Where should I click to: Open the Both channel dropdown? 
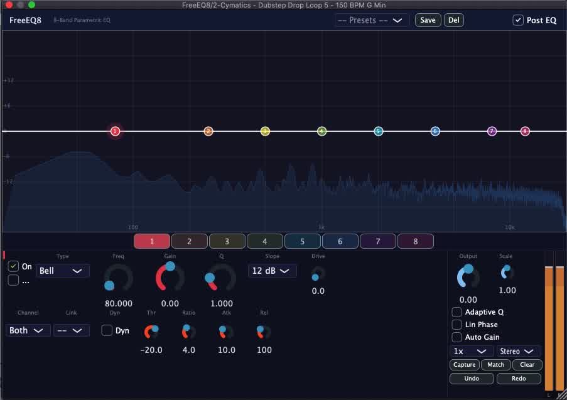(28, 330)
